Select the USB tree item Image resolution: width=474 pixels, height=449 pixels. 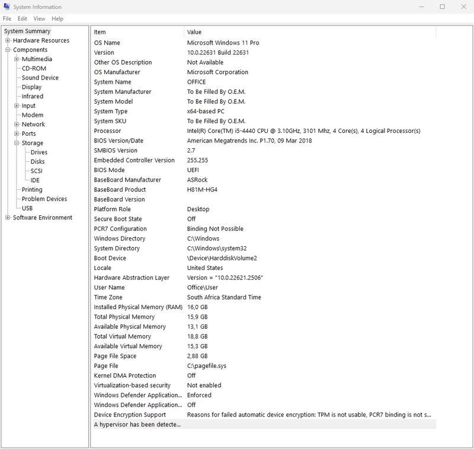click(27, 208)
